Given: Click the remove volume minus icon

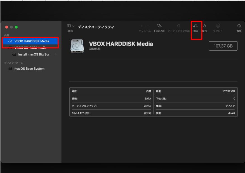Looking at the screenshot, I should point(148,26).
